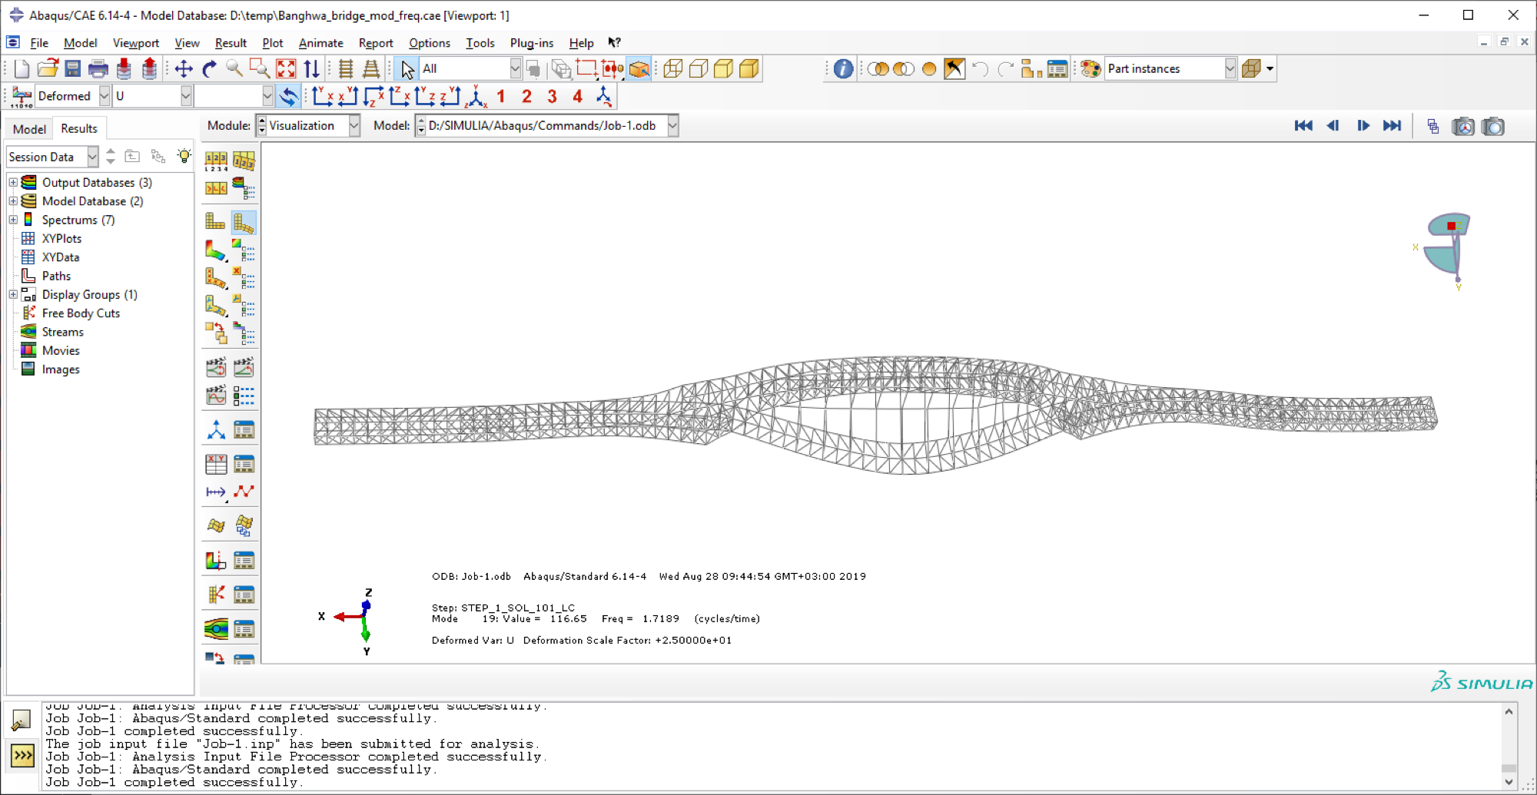Apply custom view 1

pos(501,96)
